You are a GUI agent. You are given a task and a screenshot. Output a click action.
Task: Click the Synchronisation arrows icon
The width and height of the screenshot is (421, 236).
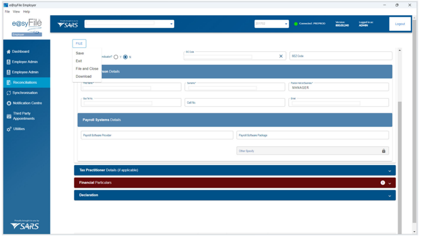[x=8, y=93]
